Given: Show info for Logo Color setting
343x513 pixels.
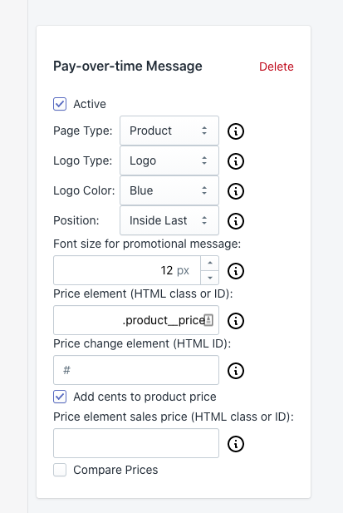Looking at the screenshot, I should tap(236, 191).
